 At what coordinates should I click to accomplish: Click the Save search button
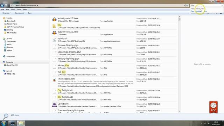(x=20, y=13)
